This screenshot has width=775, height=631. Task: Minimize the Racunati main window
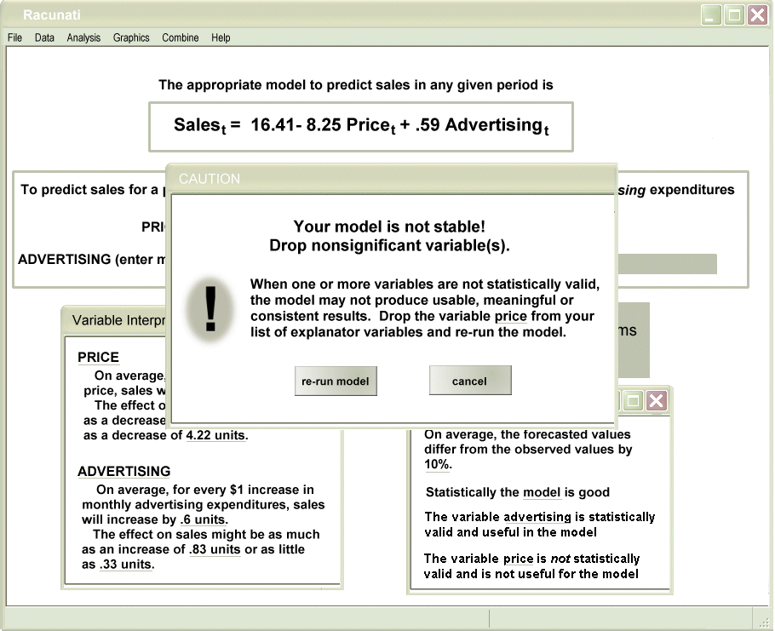[x=711, y=15]
